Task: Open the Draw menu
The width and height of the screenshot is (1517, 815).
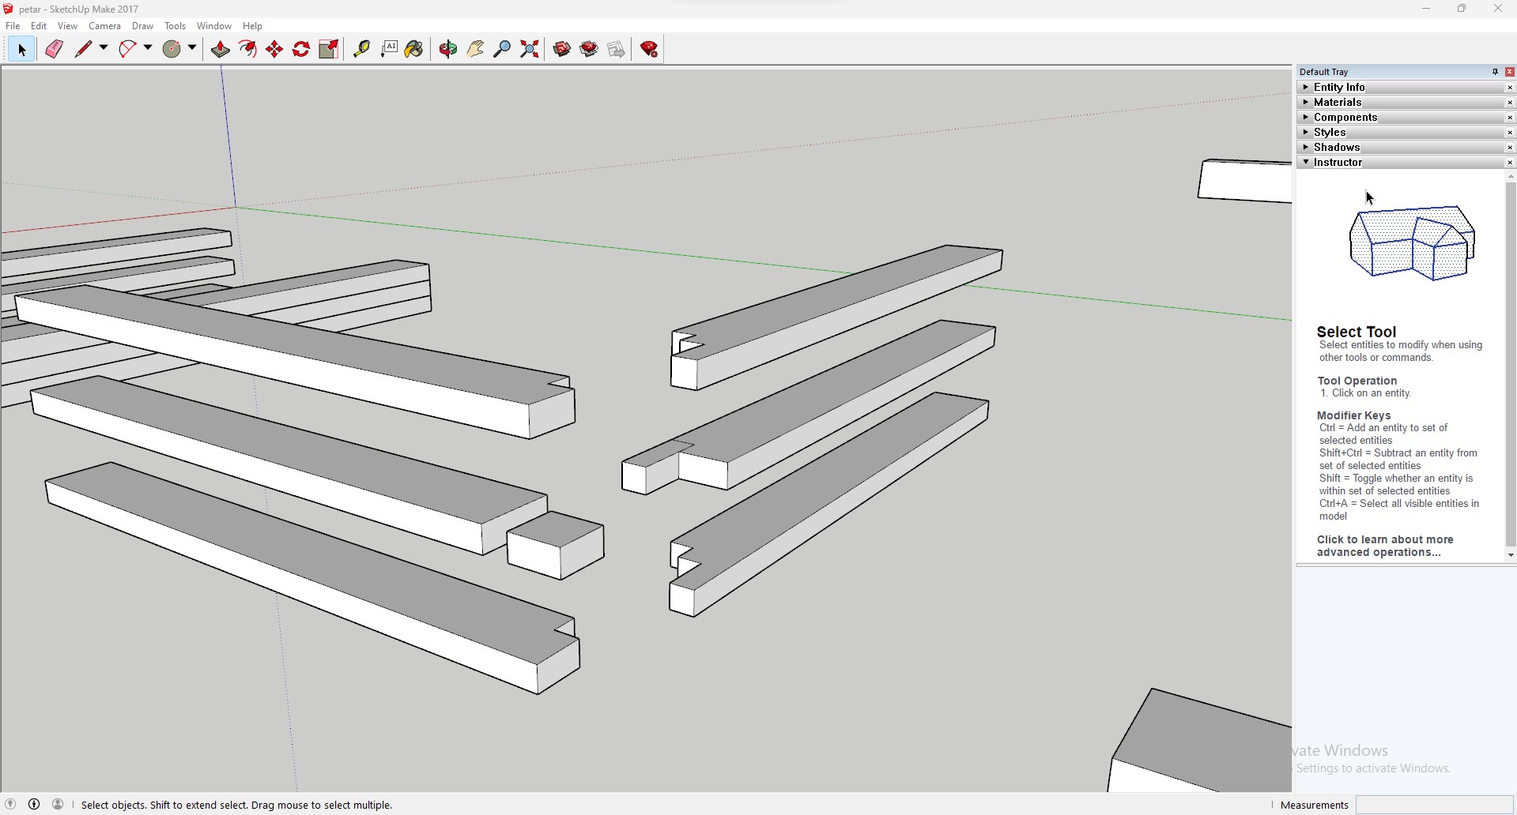Action: [142, 26]
